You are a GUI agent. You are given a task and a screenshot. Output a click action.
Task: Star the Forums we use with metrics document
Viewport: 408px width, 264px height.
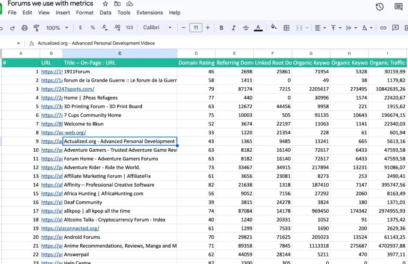[105, 4]
